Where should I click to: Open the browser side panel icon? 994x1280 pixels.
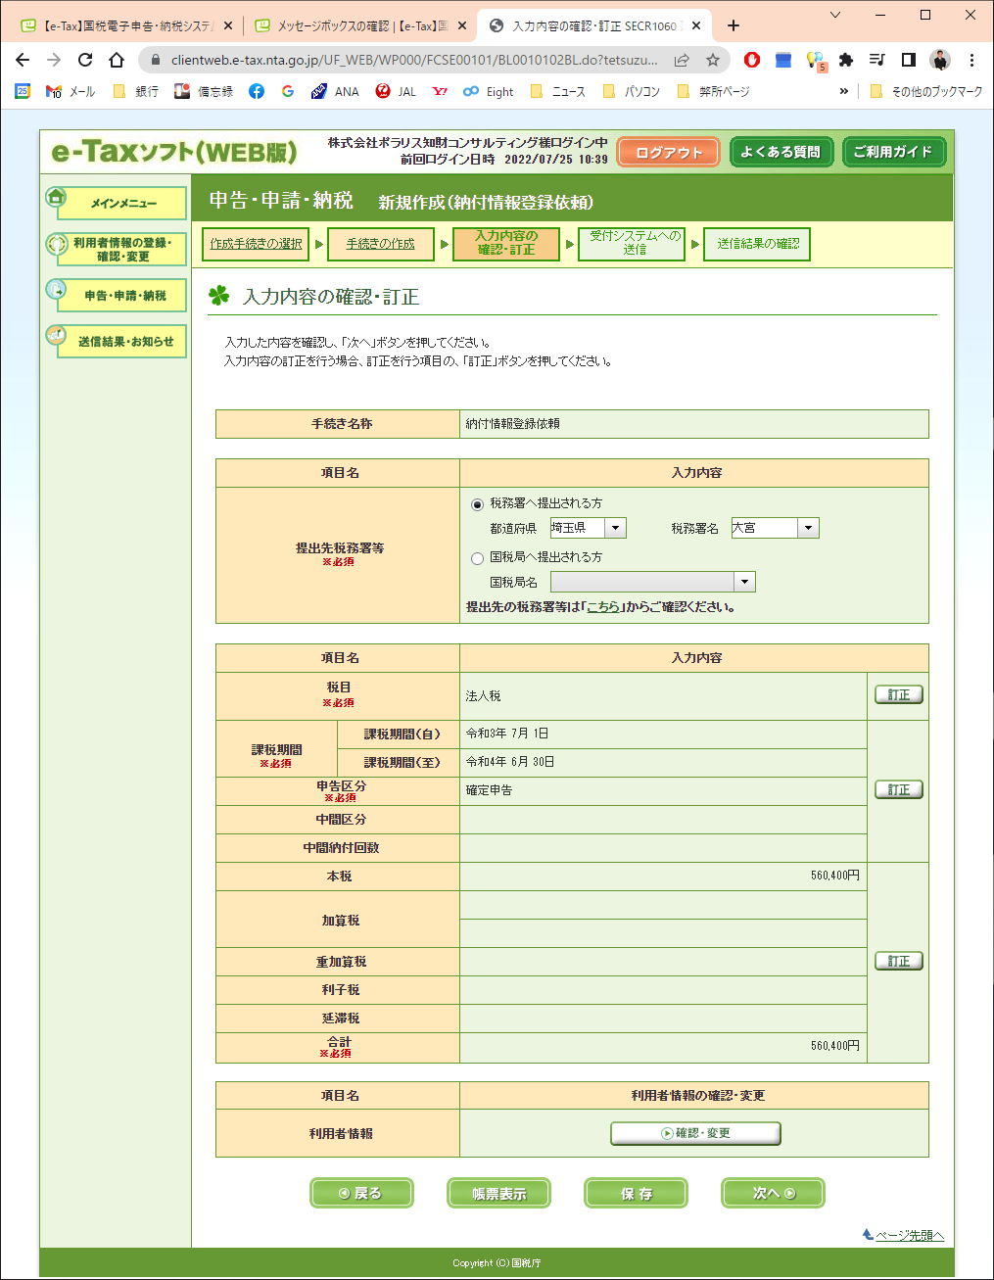(909, 60)
